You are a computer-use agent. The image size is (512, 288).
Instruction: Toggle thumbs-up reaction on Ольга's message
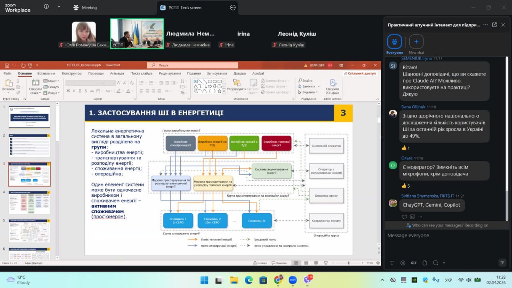pos(406,186)
